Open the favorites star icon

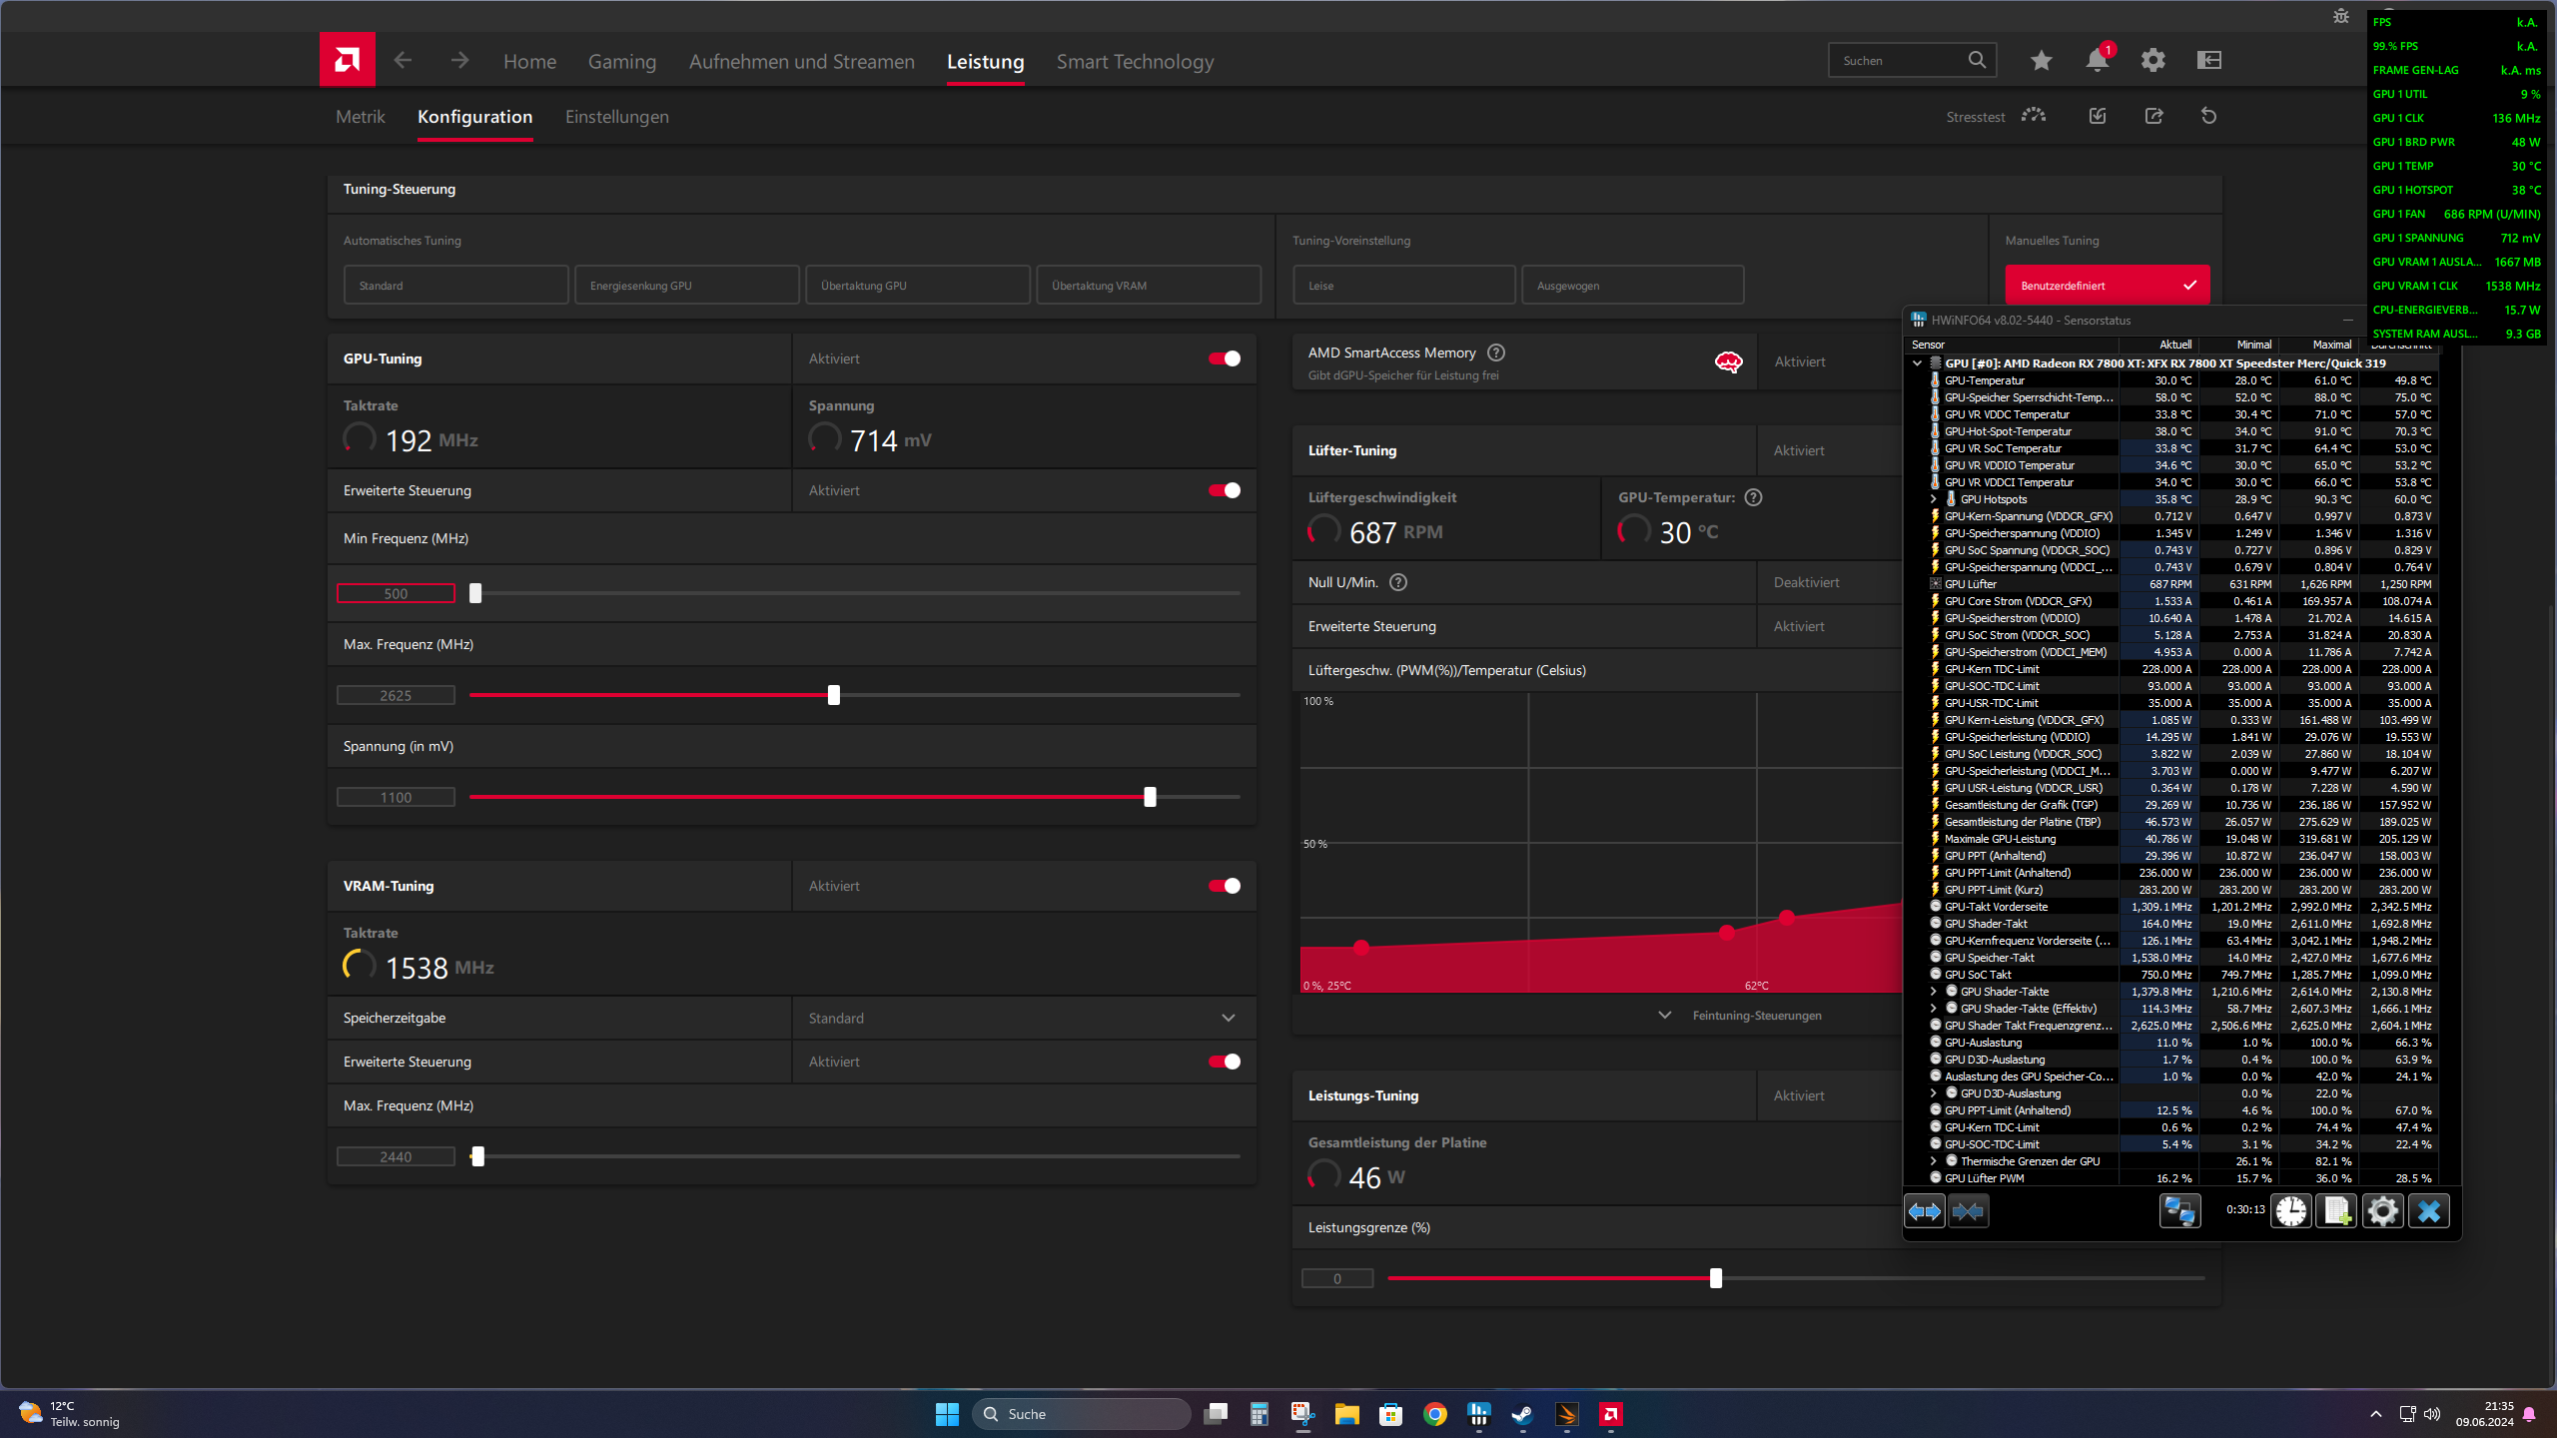[2041, 60]
